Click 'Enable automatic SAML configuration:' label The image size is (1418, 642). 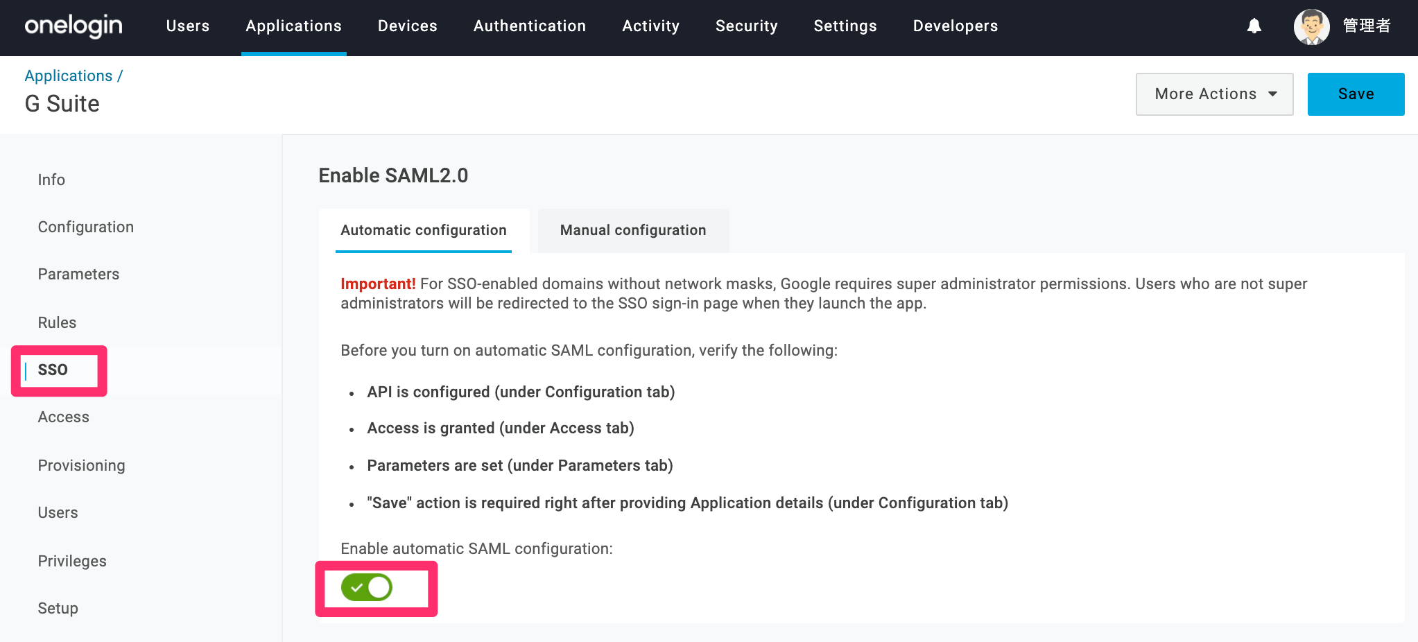click(476, 549)
